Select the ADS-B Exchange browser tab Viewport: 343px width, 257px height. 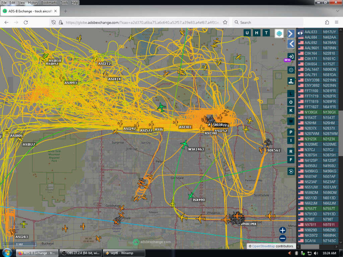[x=30, y=11]
